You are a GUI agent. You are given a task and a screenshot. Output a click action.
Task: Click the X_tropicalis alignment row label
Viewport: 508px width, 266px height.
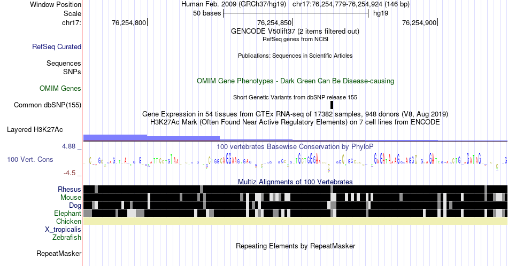(63, 230)
